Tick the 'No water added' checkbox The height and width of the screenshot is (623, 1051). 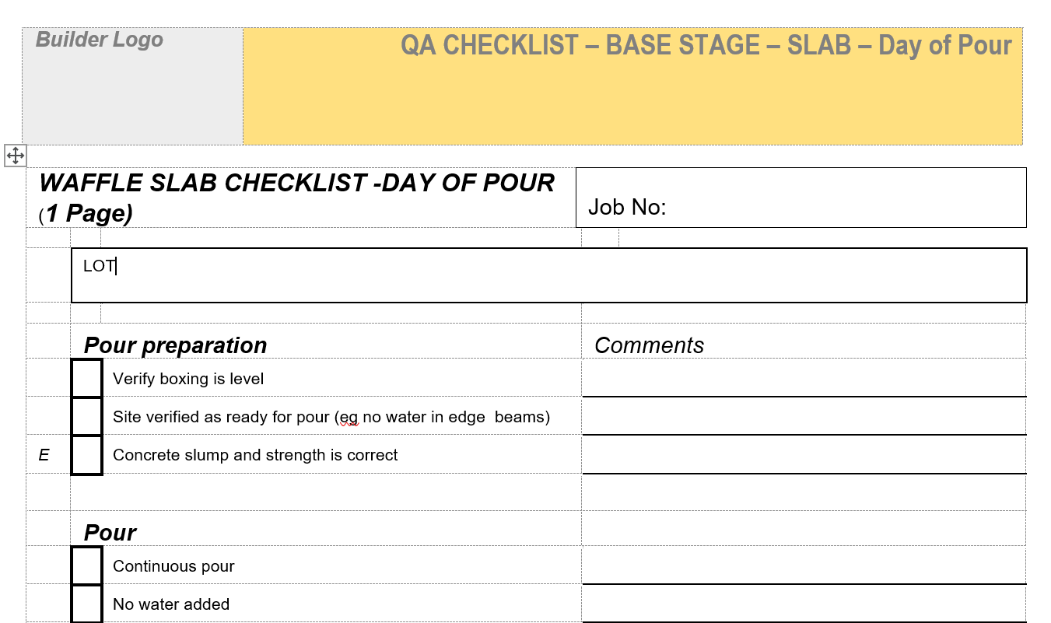(86, 604)
